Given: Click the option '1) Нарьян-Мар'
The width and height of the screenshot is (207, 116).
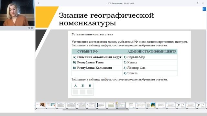Looking at the screenshot, I should pos(134,57).
